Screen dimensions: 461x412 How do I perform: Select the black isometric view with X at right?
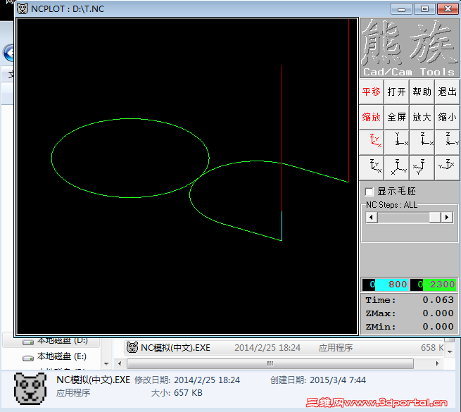pos(372,168)
